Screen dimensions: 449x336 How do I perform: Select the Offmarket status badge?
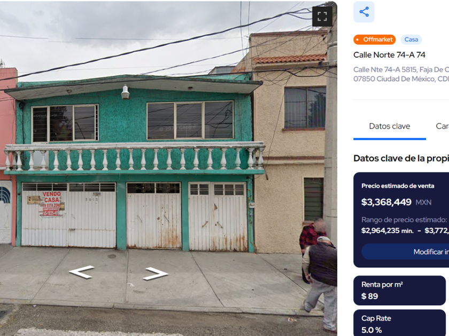[x=375, y=39]
